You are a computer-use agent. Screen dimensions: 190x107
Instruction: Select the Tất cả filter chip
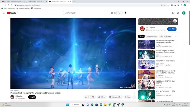click(x=141, y=36)
